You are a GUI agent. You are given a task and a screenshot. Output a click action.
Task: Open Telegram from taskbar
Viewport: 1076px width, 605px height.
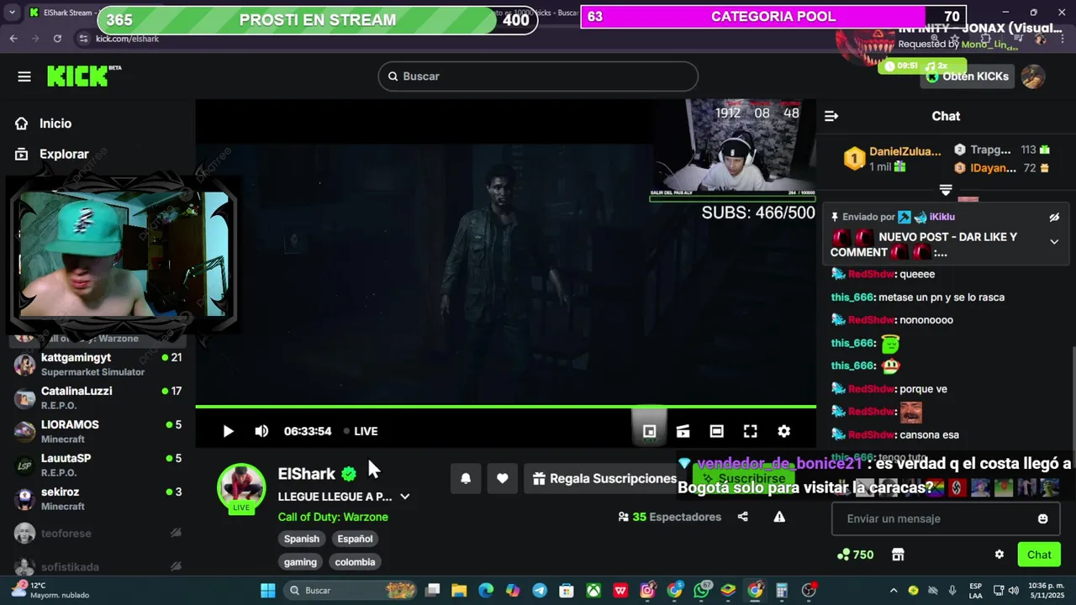click(x=540, y=591)
